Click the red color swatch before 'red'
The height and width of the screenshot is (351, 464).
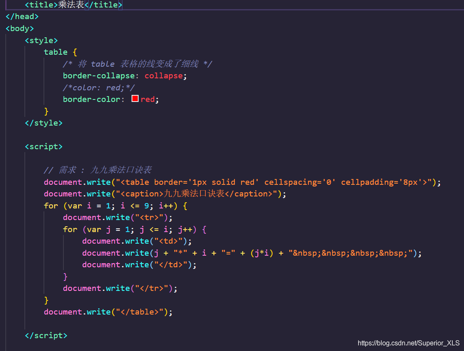135,99
